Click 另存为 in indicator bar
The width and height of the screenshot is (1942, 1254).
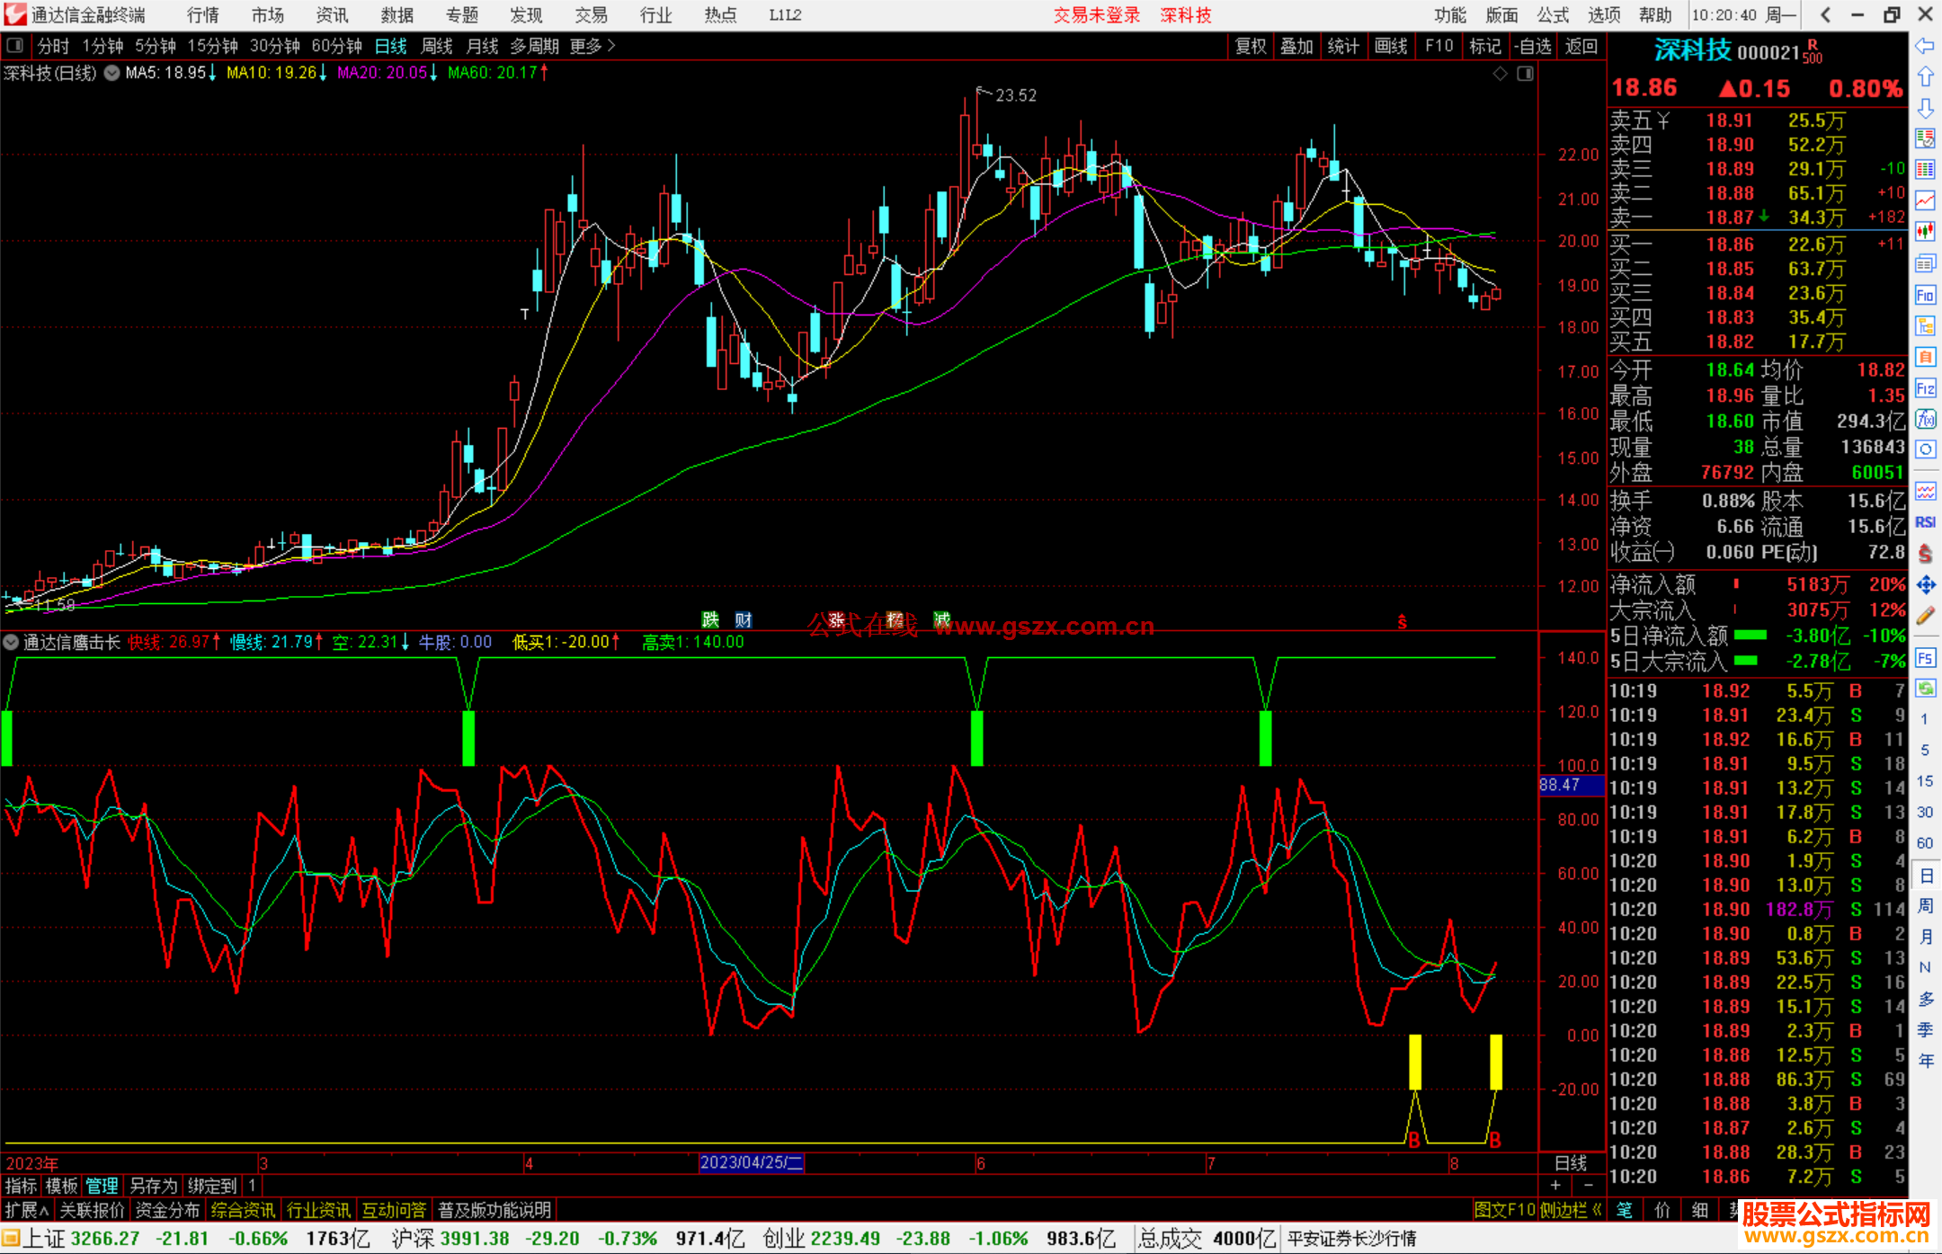(154, 1186)
